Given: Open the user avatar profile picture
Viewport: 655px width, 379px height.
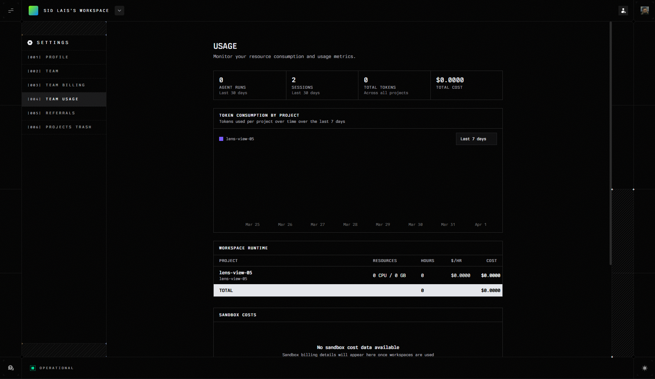Looking at the screenshot, I should (644, 11).
